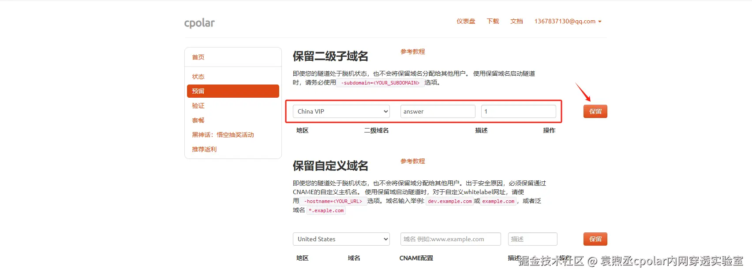Screen dimensions: 752x276
Task: Click the -hostname=<YOUR_URL> code snippet
Action: [x=333, y=201]
